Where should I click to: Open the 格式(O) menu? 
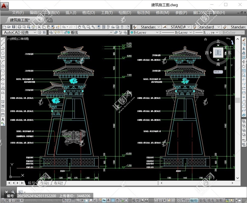tap(89, 13)
